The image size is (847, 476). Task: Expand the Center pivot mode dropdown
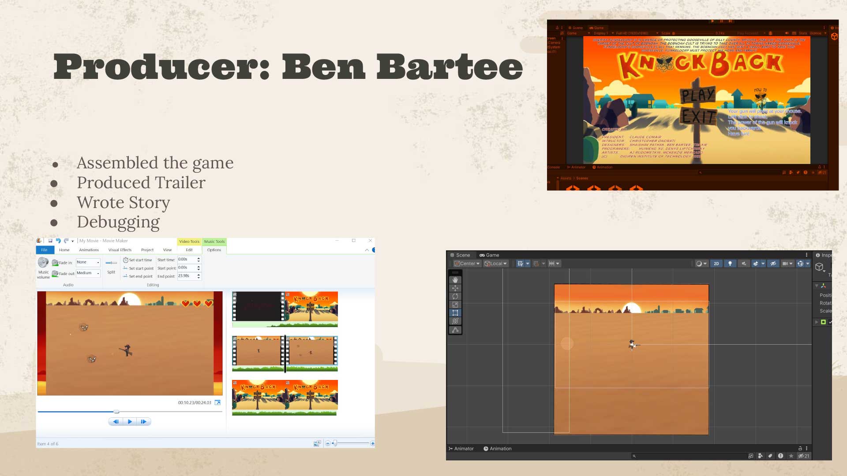point(468,264)
